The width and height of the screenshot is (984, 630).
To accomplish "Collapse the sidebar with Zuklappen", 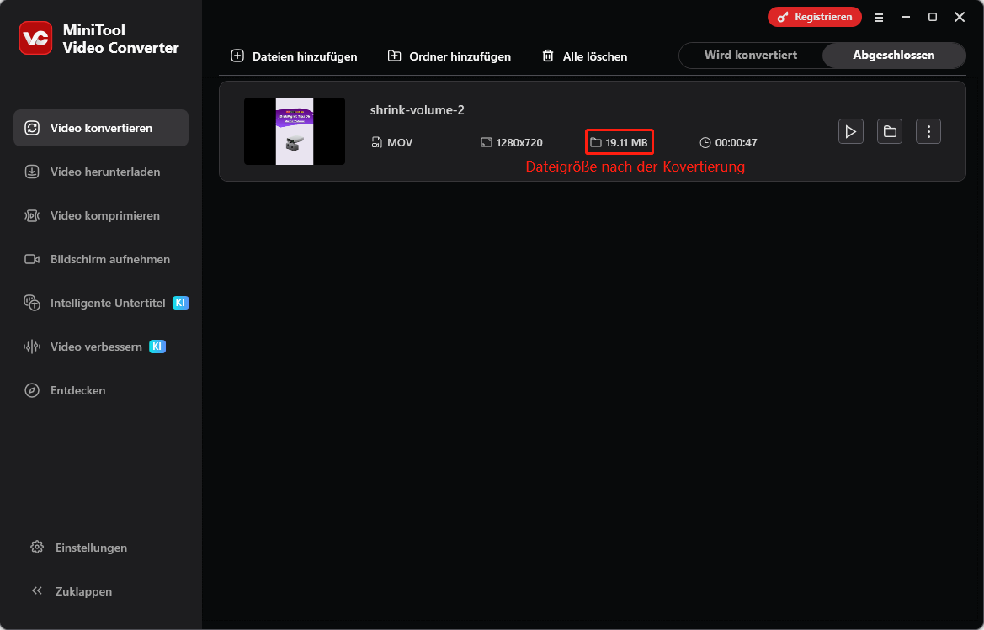I will tap(72, 591).
